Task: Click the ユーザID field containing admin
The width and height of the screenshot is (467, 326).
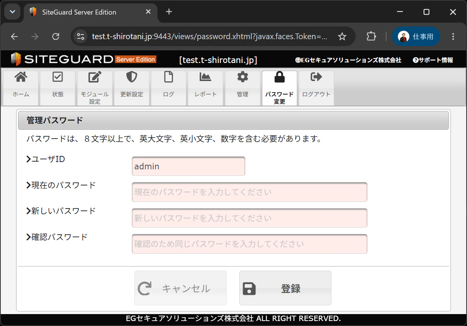Action: coord(189,166)
